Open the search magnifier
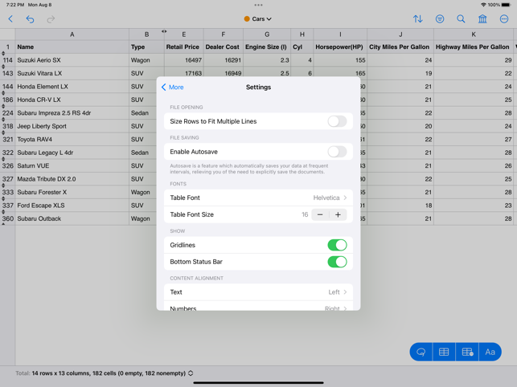This screenshot has width=517, height=387. click(461, 18)
